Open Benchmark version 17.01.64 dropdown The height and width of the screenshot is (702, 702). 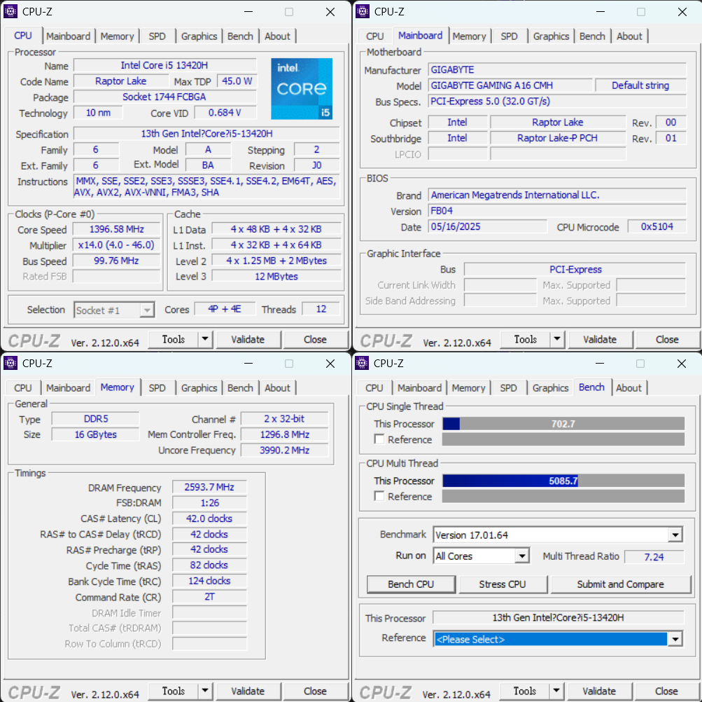(675, 535)
